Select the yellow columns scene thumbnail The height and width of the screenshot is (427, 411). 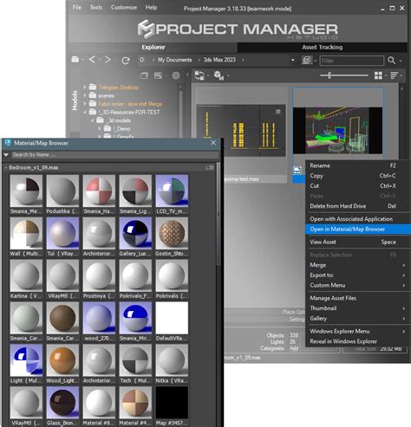click(x=240, y=131)
